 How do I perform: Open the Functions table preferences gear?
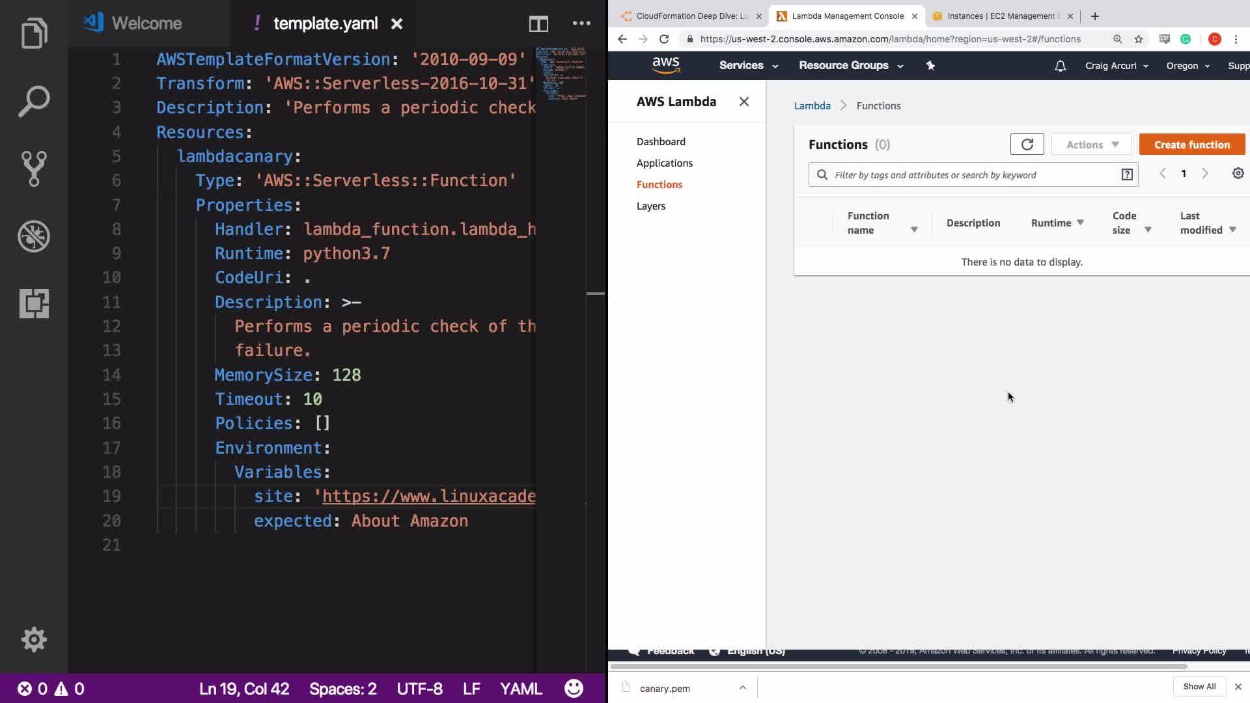[1238, 173]
